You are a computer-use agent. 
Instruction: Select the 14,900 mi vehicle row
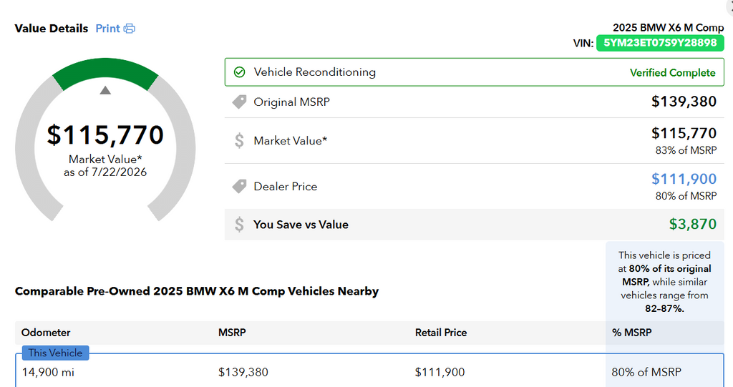[x=369, y=372]
